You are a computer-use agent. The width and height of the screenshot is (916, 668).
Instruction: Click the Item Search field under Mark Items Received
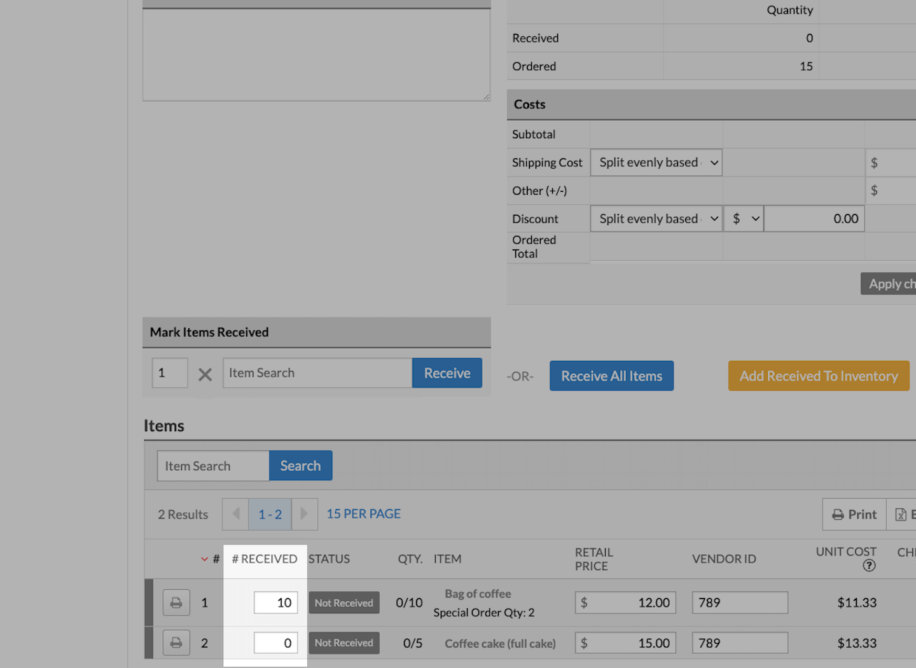[x=317, y=373]
